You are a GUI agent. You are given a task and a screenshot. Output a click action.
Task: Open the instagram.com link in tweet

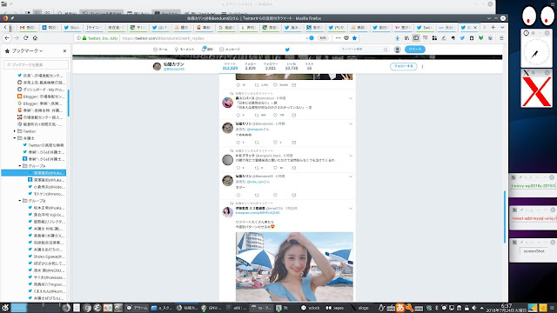[x=258, y=212]
